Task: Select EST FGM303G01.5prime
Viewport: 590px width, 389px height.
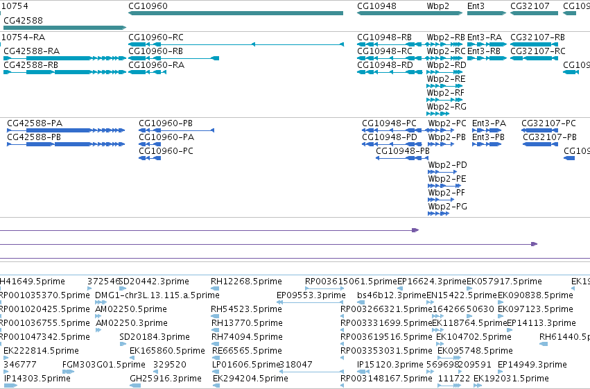Action: click(104, 365)
